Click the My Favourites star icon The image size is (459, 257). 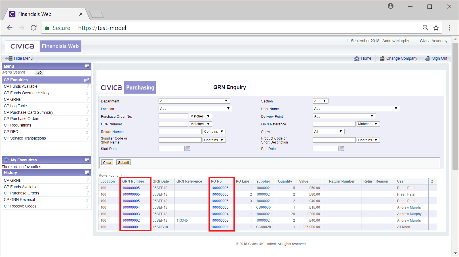[x=6, y=160]
